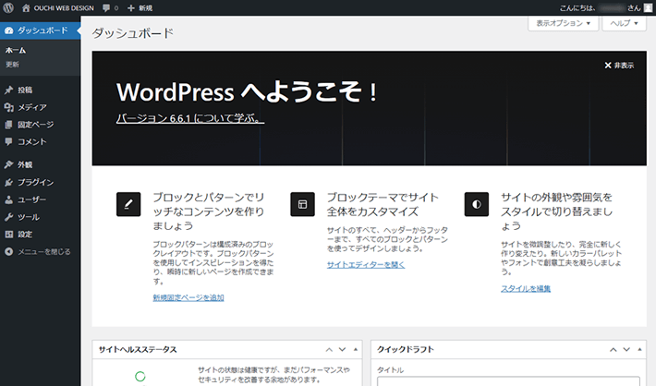656x386 pixels.
Task: Open the プラグイン menu label
Action: point(35,182)
